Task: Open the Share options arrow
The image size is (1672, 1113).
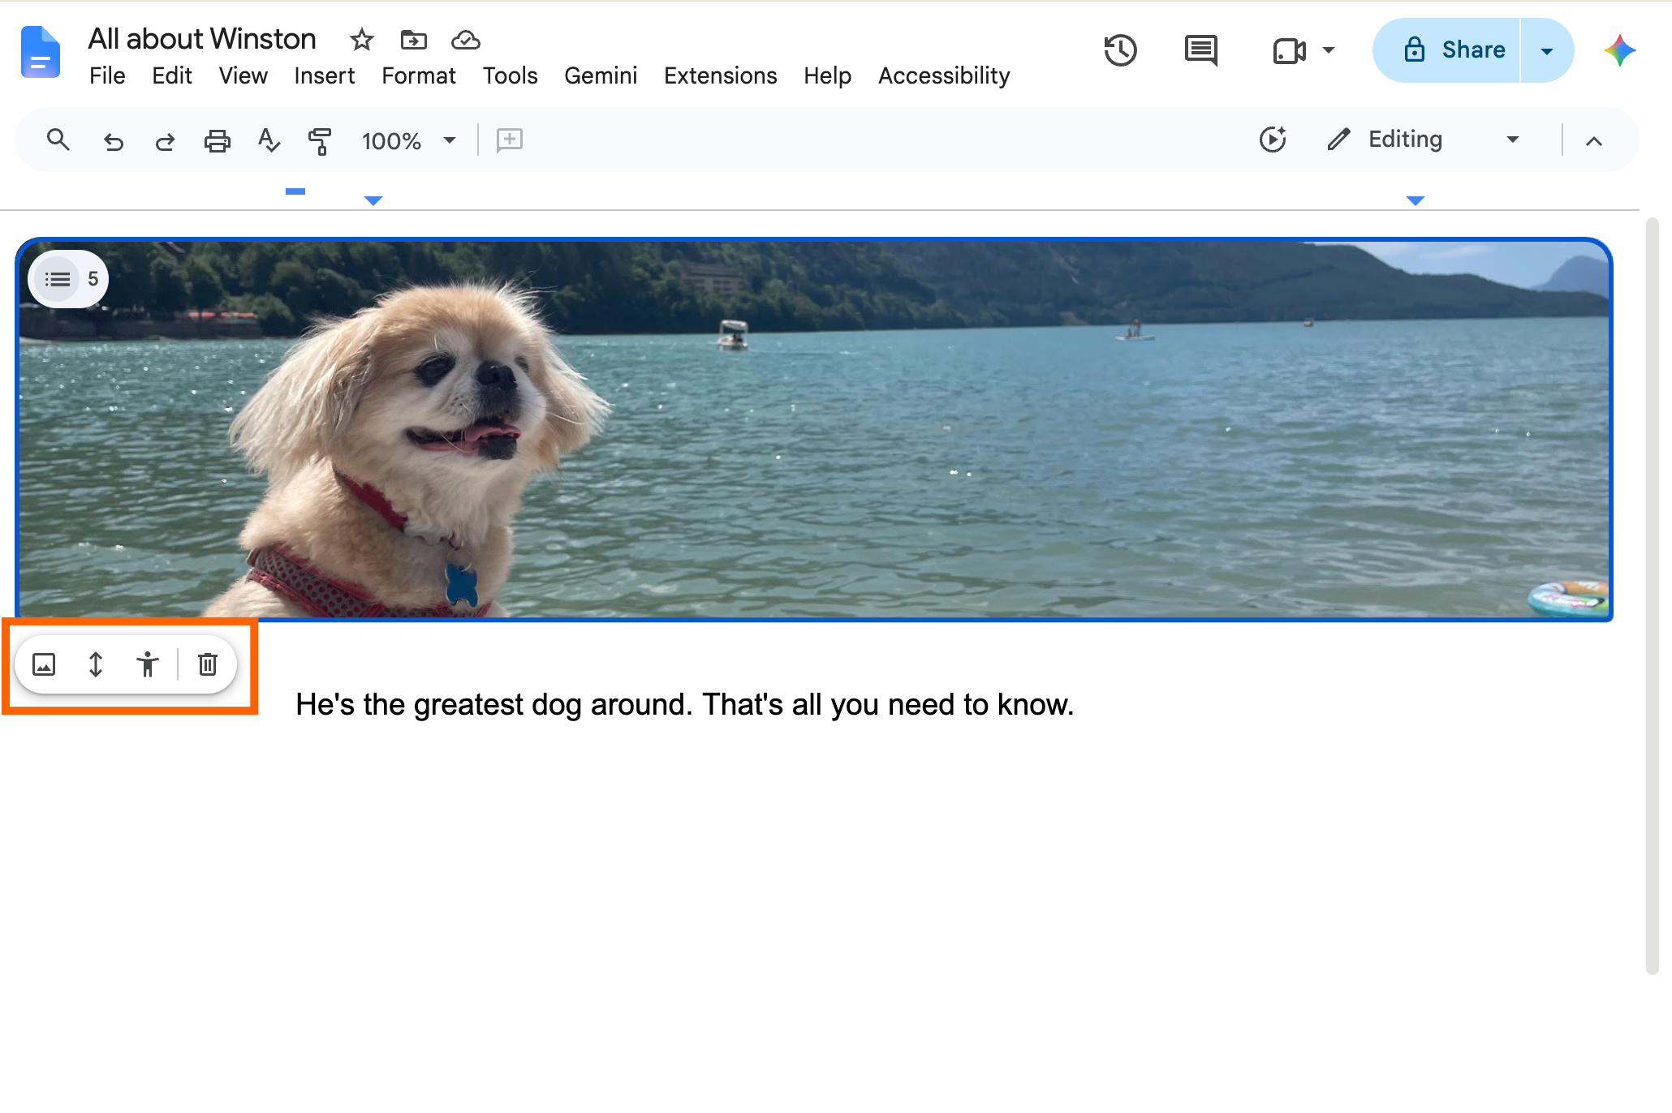Action: [x=1547, y=50]
